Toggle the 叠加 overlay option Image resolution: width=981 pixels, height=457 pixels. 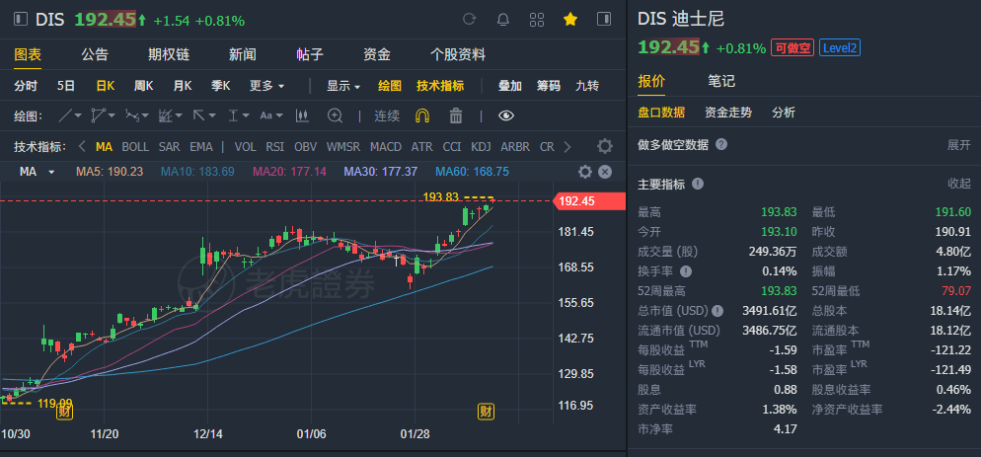point(510,86)
